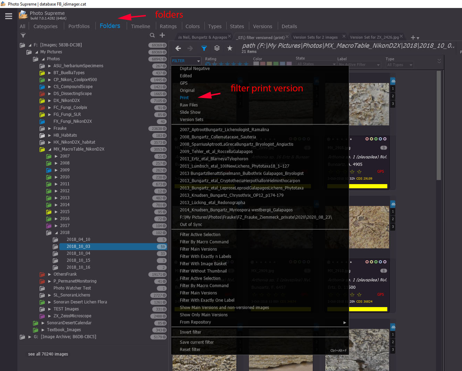The height and width of the screenshot is (371, 462).
Task: Open the Type 'All Types' dropdown
Action: [399, 65]
